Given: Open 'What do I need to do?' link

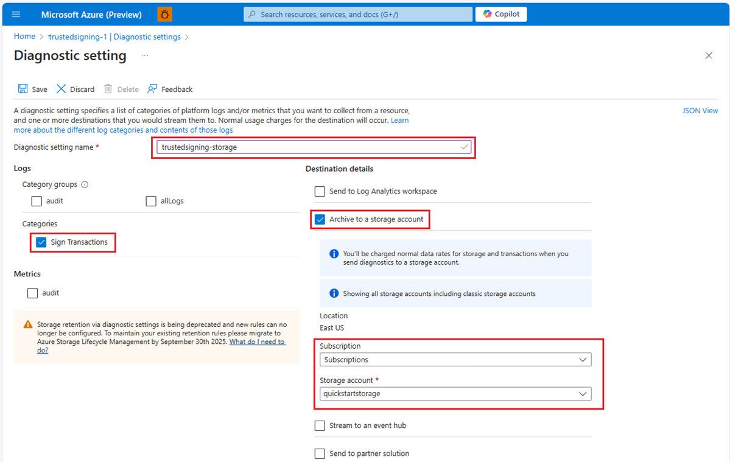Looking at the screenshot, I should (256, 341).
